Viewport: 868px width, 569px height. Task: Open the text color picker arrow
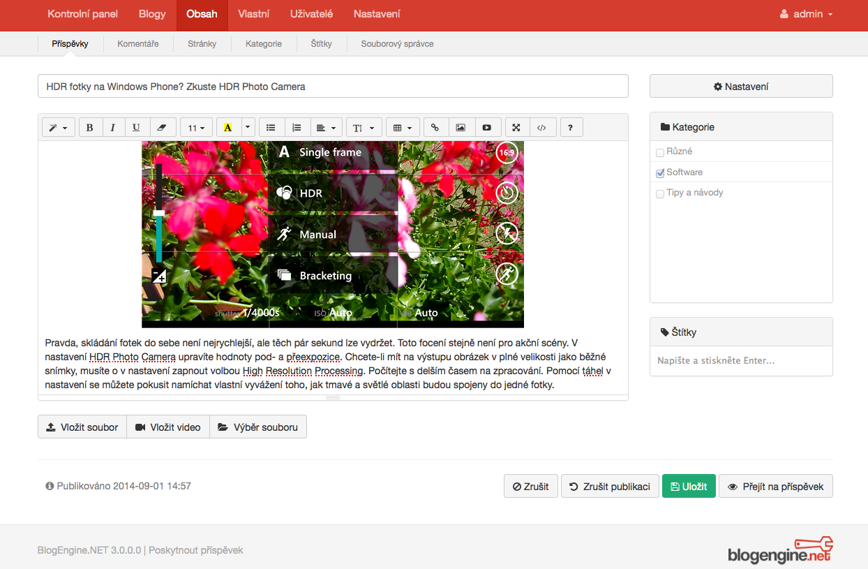click(x=248, y=128)
